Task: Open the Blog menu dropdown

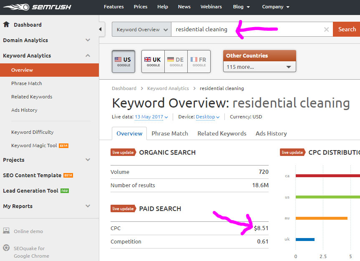Action: pos(241,7)
